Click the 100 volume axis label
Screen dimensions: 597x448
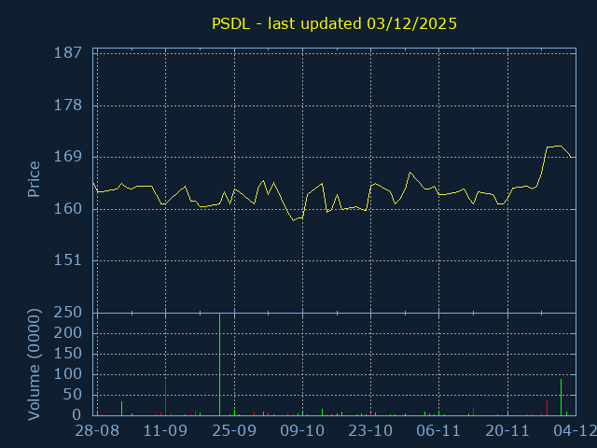pyautogui.click(x=68, y=374)
